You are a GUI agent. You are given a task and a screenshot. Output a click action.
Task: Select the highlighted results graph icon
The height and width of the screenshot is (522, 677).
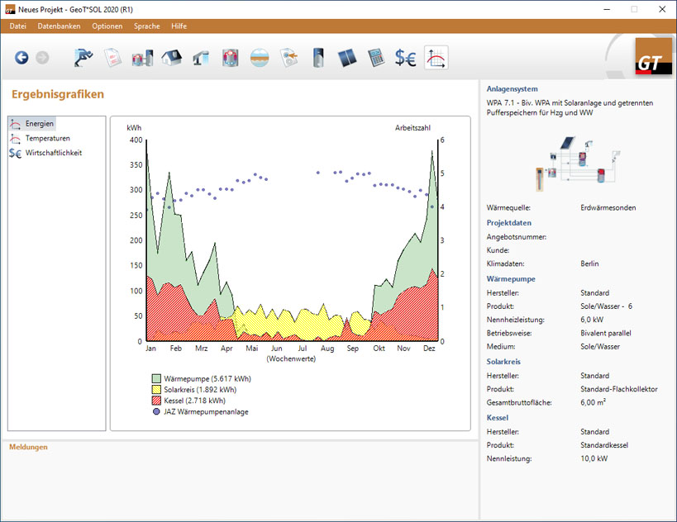click(x=436, y=58)
